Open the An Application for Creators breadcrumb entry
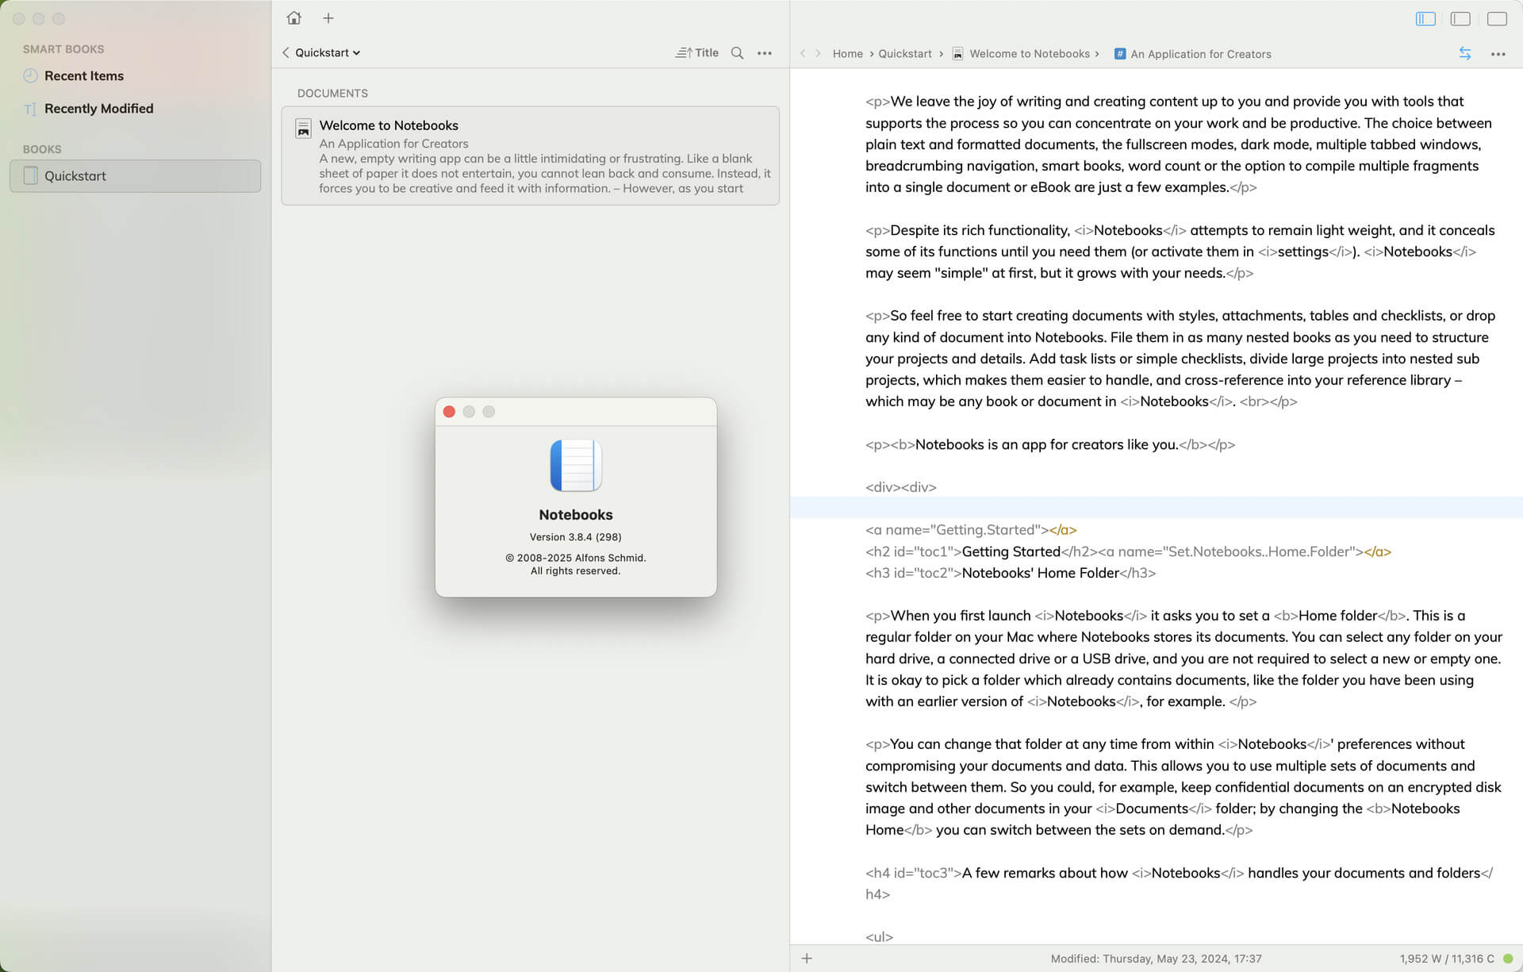This screenshot has width=1523, height=972. point(1200,54)
